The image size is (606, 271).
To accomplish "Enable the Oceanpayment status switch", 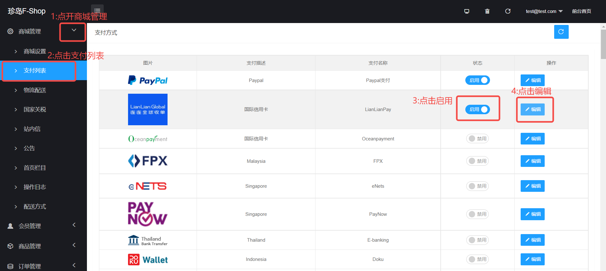I will pyautogui.click(x=477, y=139).
